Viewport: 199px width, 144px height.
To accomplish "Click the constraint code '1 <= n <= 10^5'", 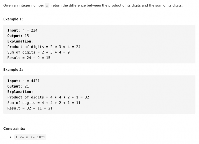I will [30, 137].
